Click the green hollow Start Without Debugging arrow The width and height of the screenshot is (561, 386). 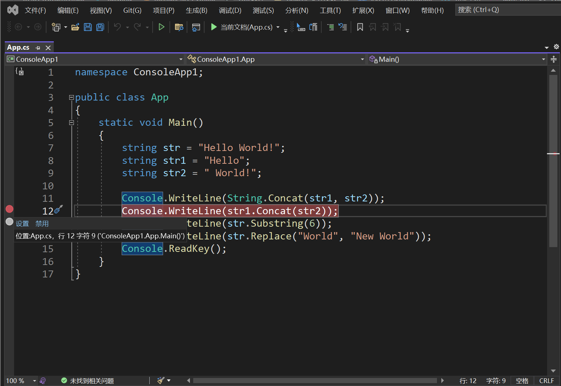(161, 27)
